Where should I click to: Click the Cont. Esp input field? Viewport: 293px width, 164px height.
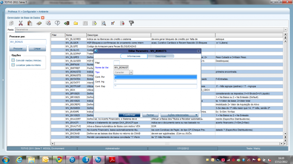[x=155, y=86]
